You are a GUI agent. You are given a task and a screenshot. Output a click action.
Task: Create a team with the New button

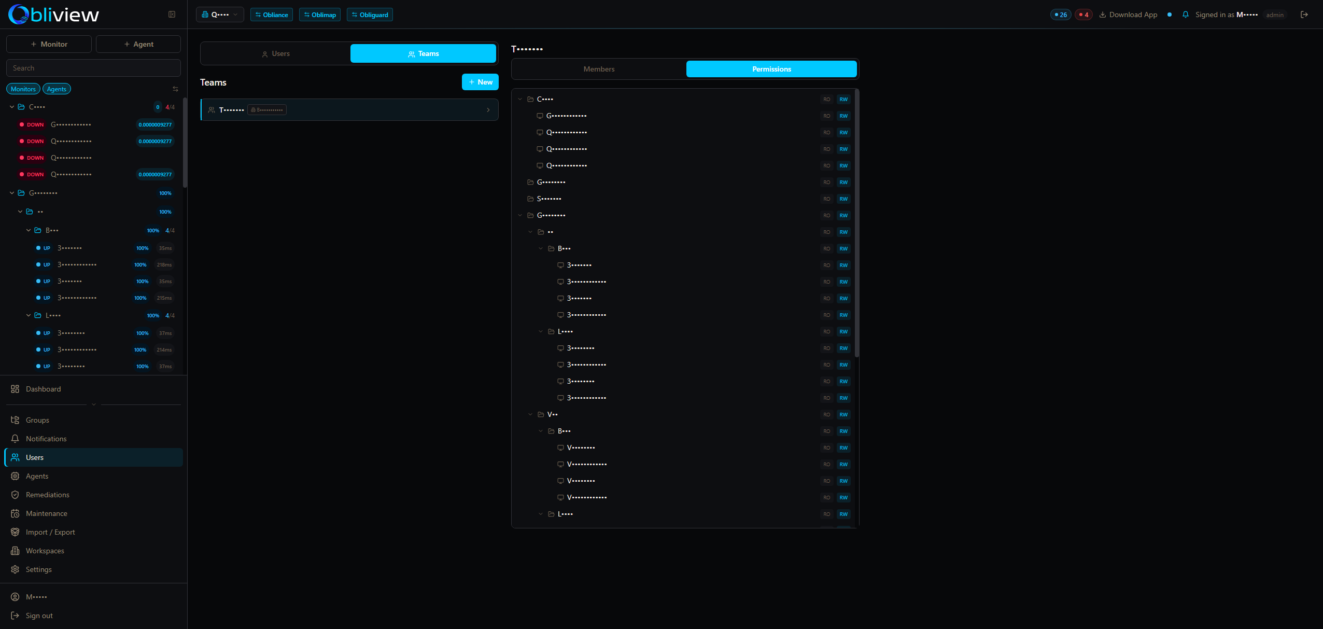[480, 82]
